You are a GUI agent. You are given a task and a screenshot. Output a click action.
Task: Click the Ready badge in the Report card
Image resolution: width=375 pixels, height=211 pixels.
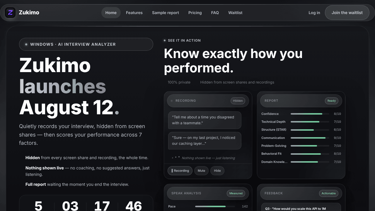[x=332, y=101]
